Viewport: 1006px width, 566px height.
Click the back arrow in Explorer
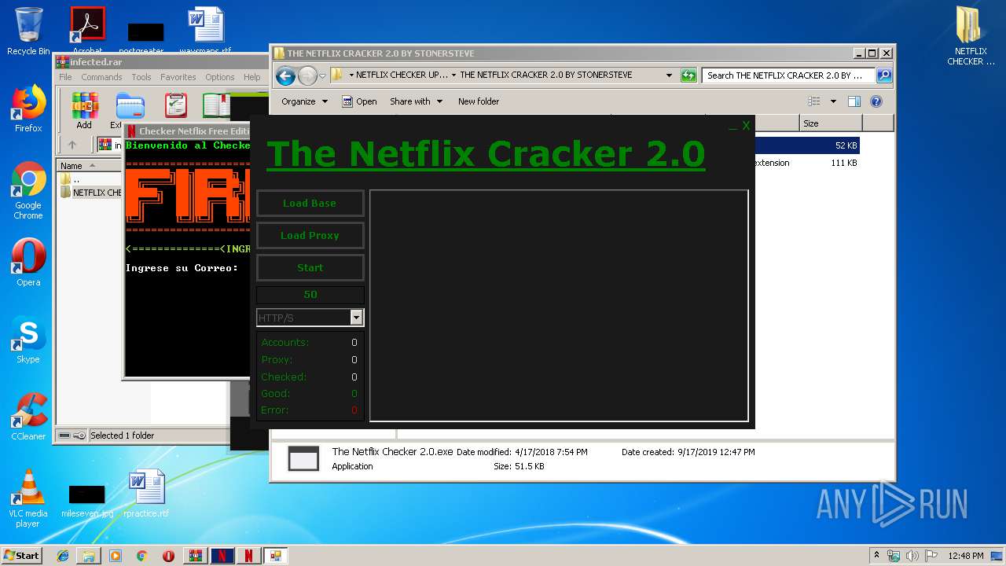pos(285,75)
